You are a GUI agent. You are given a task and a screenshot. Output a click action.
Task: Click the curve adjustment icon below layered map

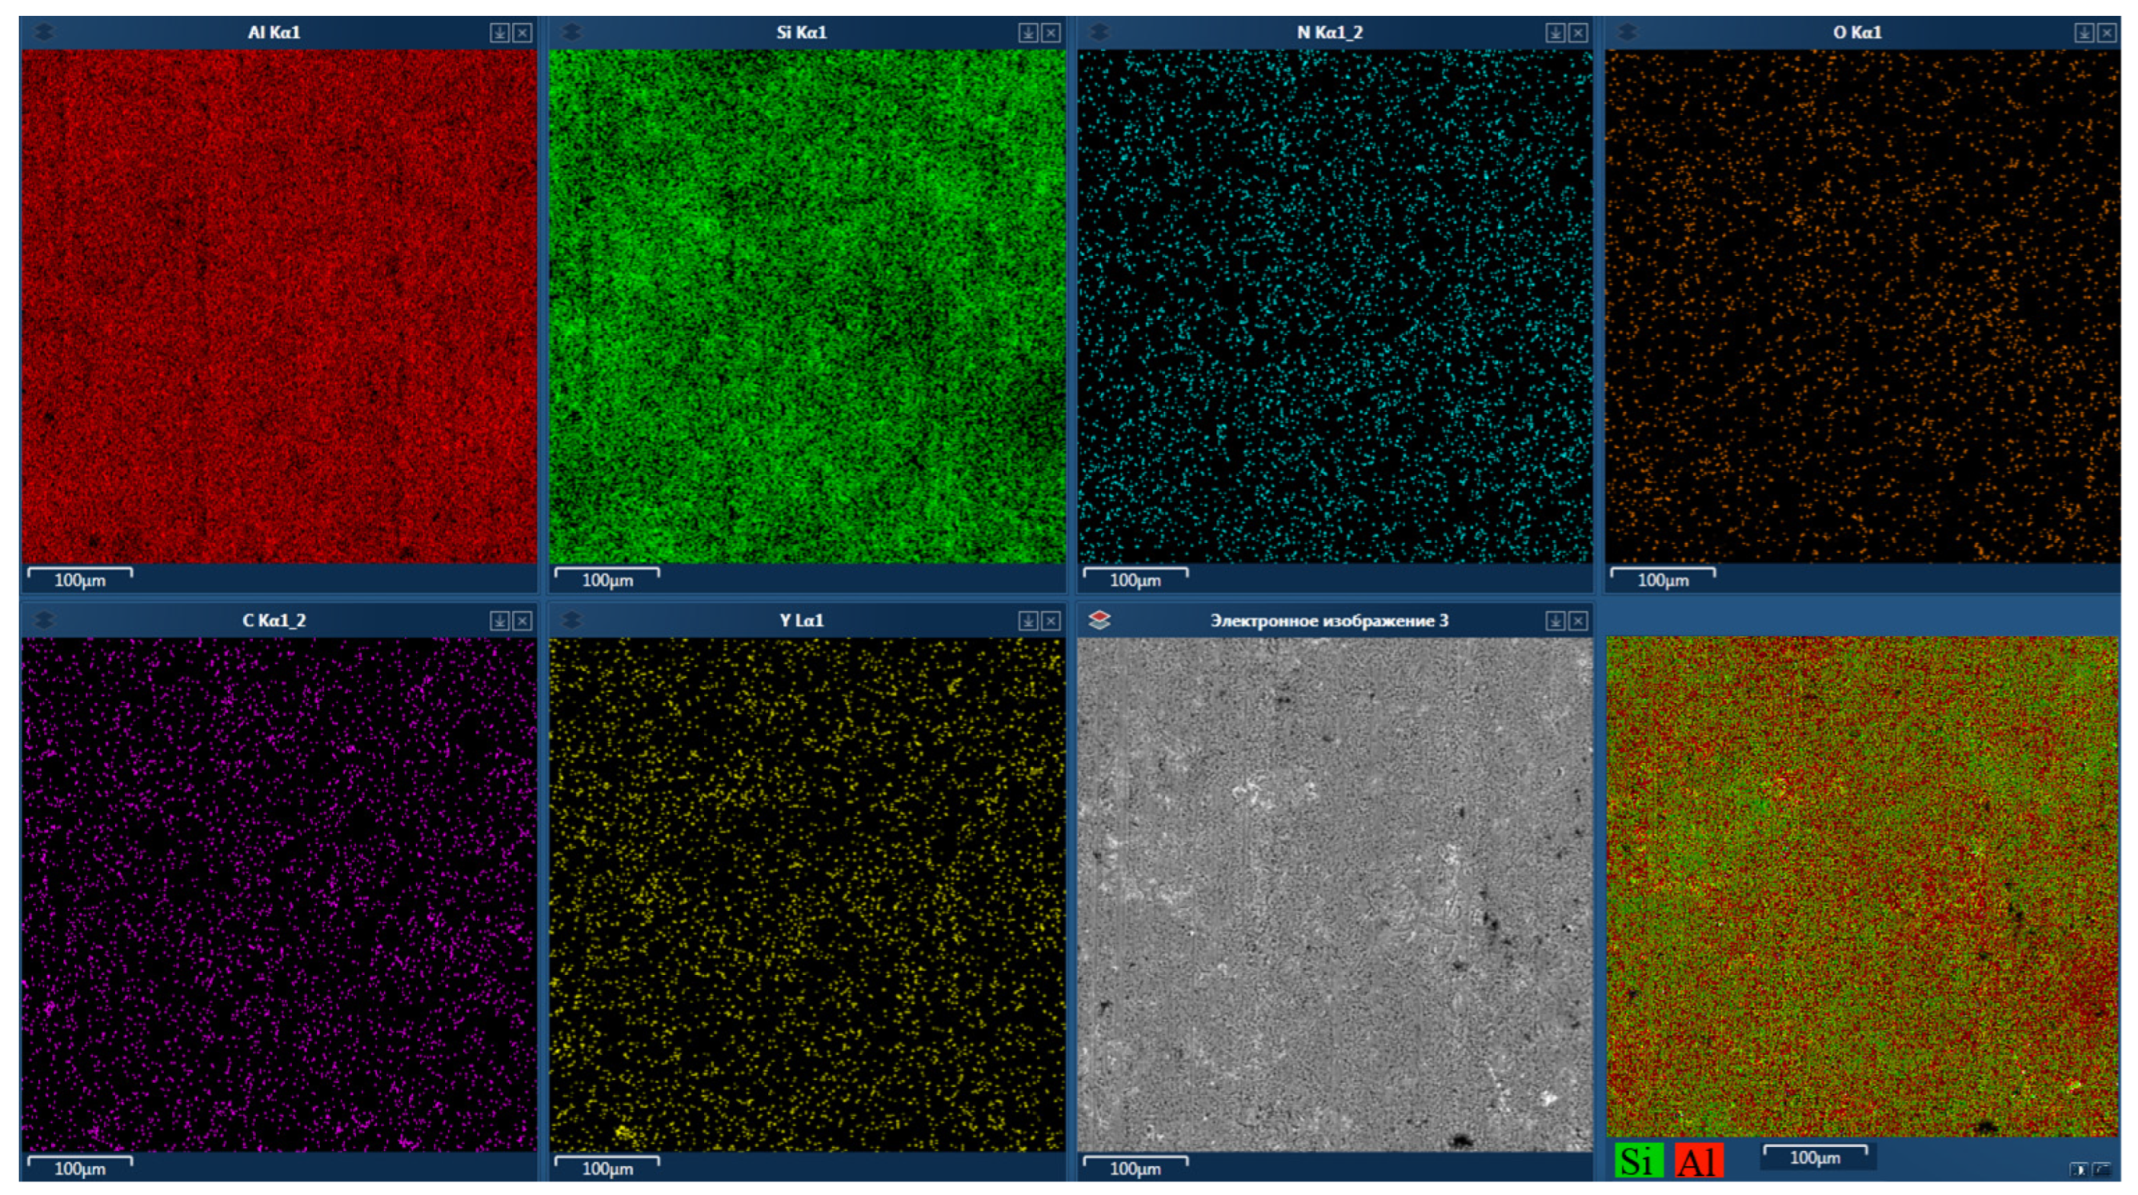point(2101,1169)
